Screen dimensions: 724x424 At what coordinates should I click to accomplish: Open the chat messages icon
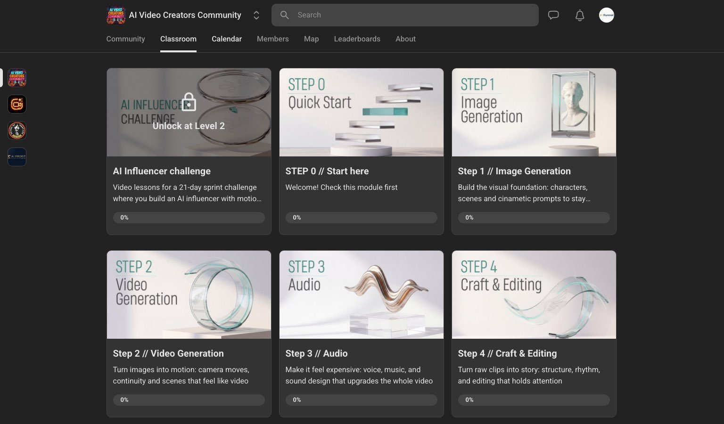[553, 15]
